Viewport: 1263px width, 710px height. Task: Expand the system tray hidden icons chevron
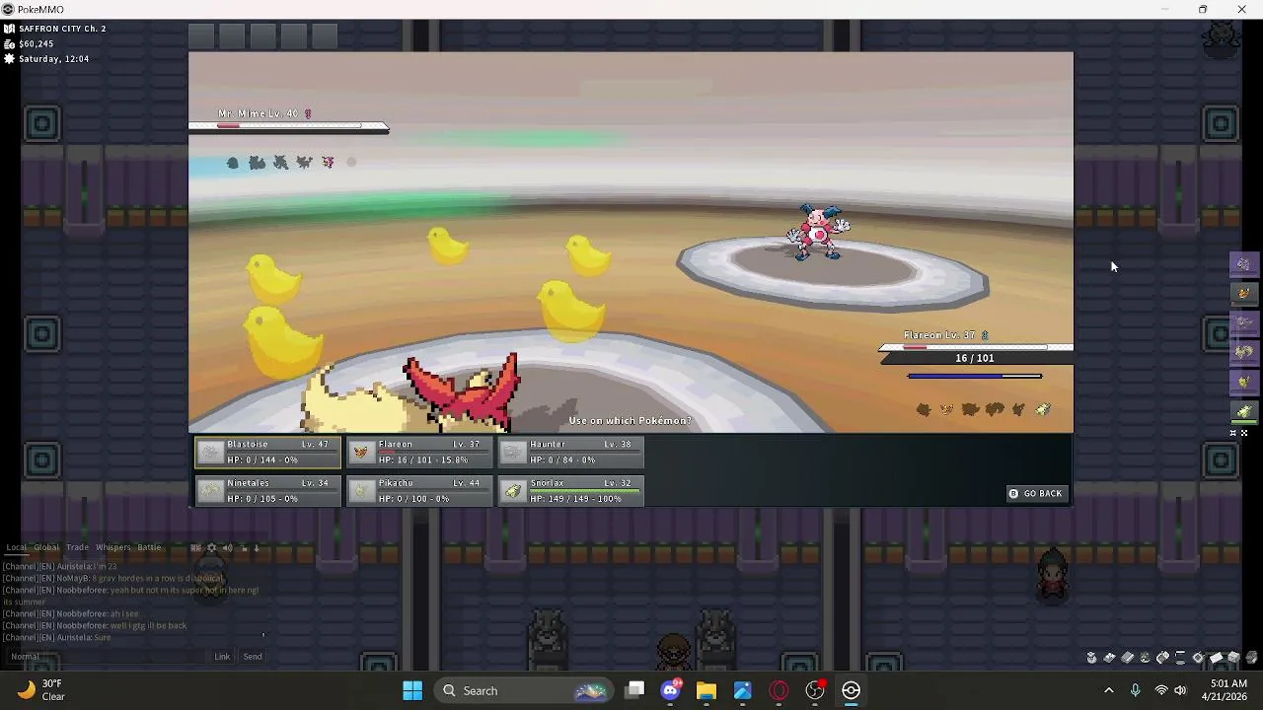coord(1108,690)
